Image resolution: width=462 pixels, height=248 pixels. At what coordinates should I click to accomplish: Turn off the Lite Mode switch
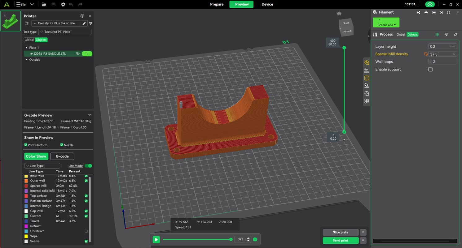[x=88, y=166]
